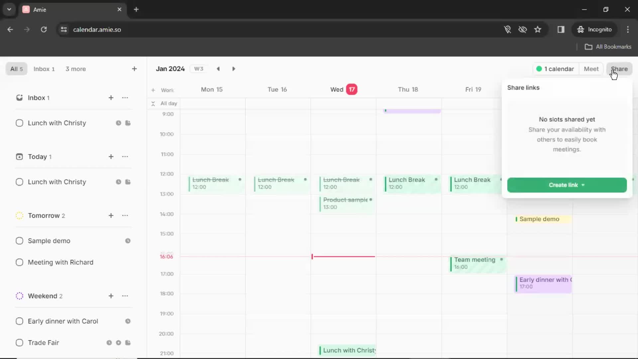
Task: Select Inbox 1 tab in sidebar
Action: 44,69
